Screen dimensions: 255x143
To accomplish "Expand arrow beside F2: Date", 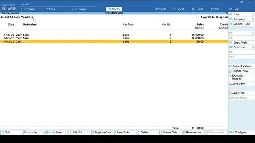I will click(x=253, y=15).
